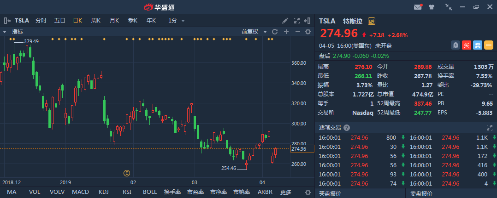Toggle the BOLL indicator
497x198 pixels.
[150, 192]
